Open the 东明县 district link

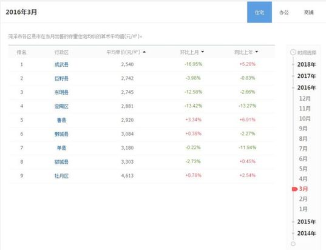[61, 92]
